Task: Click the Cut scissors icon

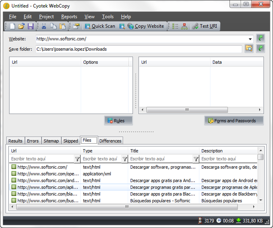Action: pyautogui.click(x=44, y=26)
